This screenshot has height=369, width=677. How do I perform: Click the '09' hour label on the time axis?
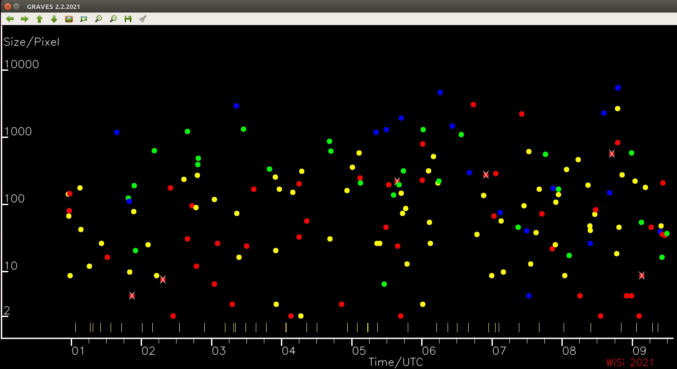click(x=639, y=351)
